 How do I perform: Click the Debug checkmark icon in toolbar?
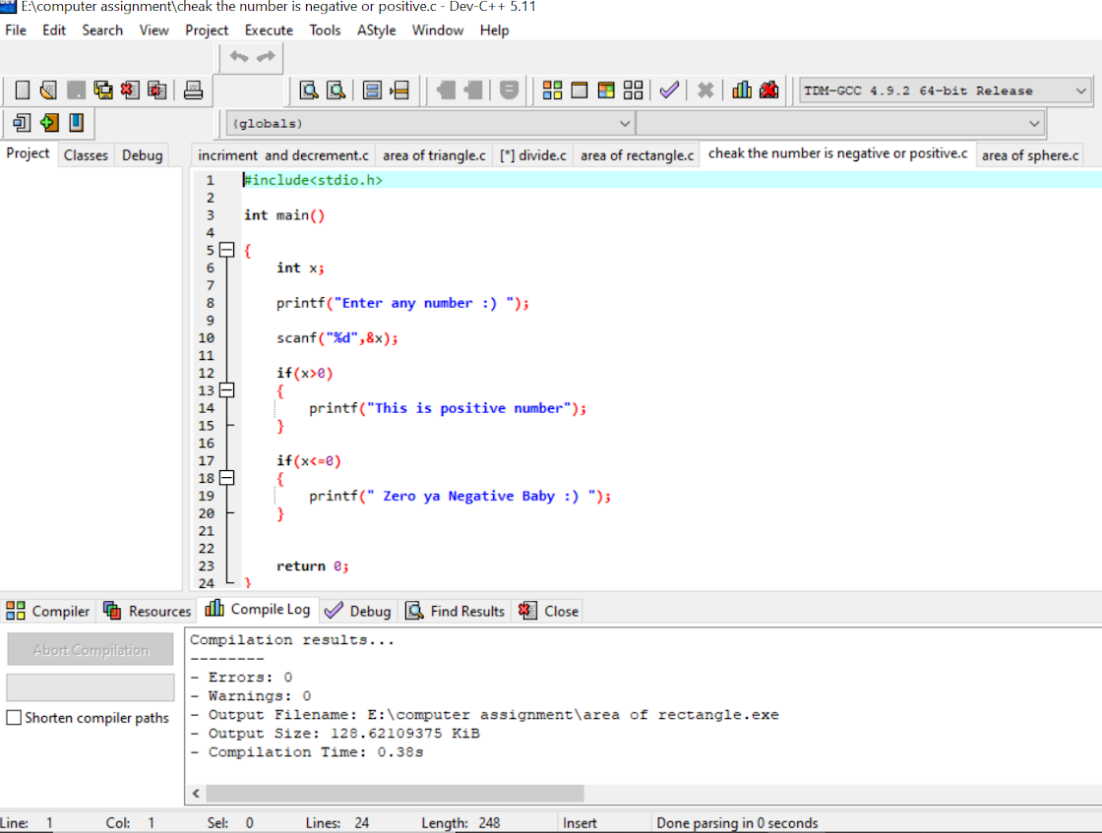pyautogui.click(x=669, y=90)
